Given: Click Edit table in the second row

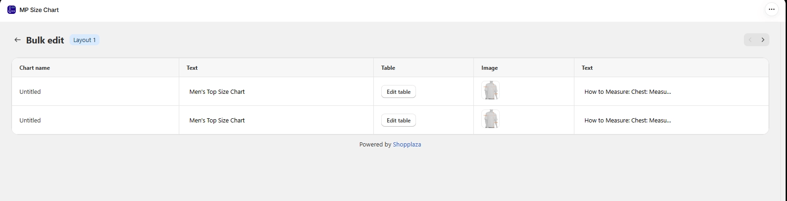Looking at the screenshot, I should pos(398,120).
